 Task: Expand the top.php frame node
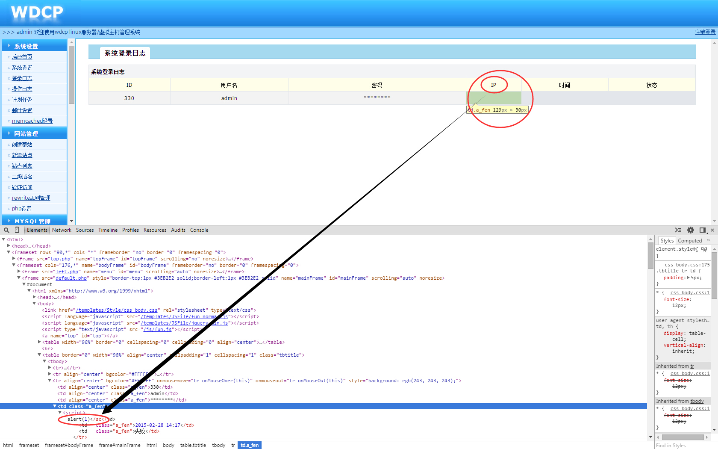(x=14, y=259)
